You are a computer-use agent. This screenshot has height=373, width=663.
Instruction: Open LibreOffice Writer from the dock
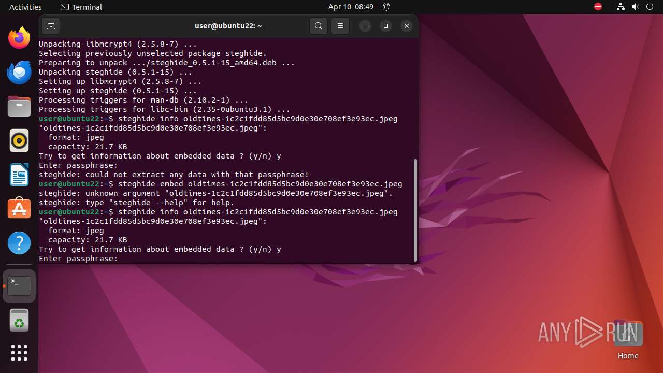click(19, 175)
